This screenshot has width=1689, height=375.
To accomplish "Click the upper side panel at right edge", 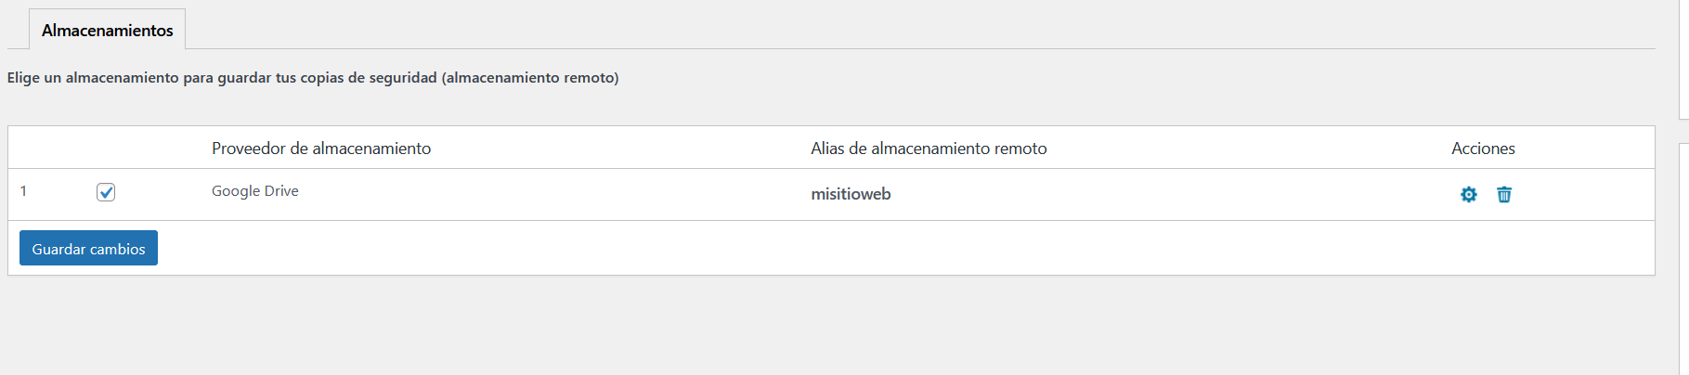I will [x=1684, y=56].
